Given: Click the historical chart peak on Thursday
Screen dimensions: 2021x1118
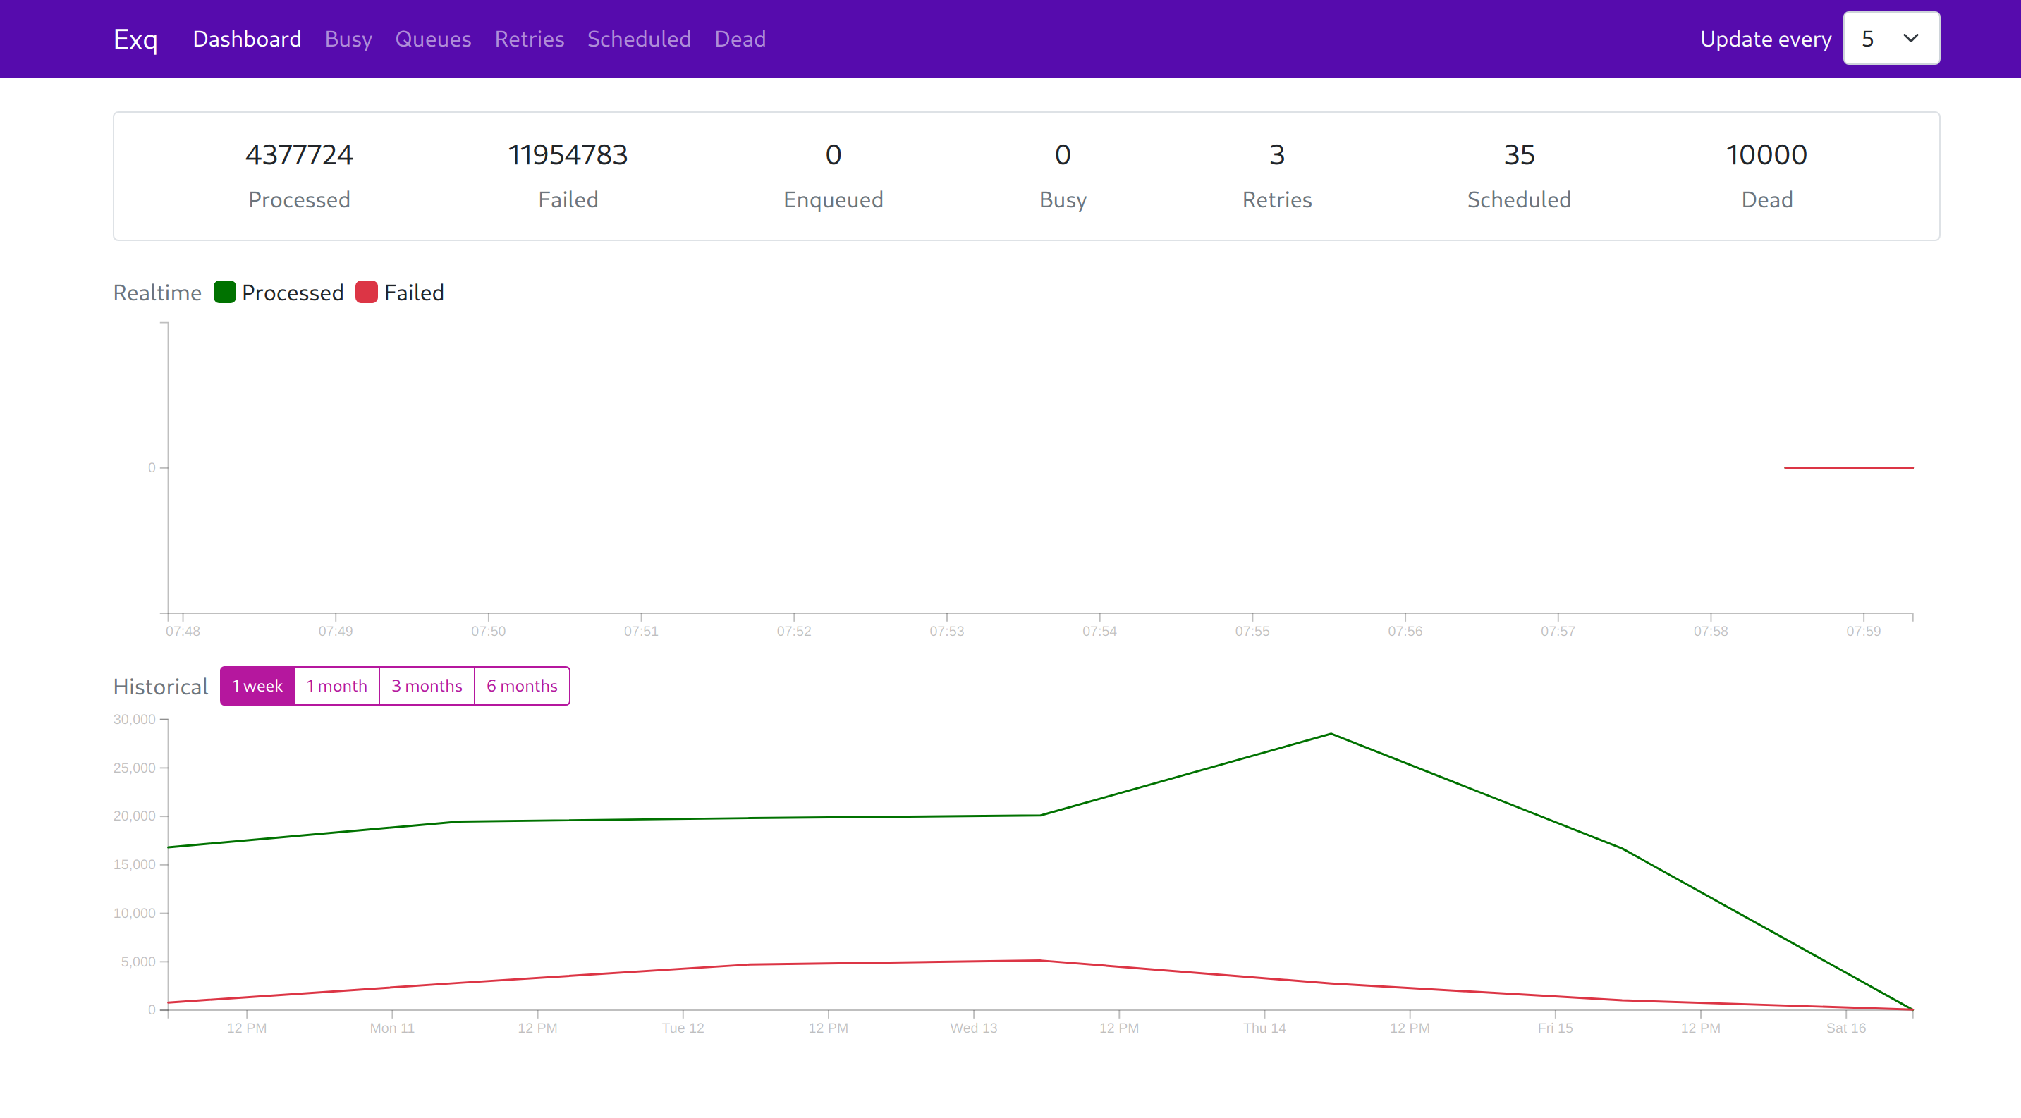Looking at the screenshot, I should click(x=1331, y=734).
